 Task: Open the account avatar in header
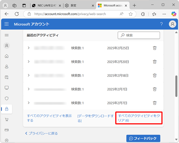[x=173, y=24]
